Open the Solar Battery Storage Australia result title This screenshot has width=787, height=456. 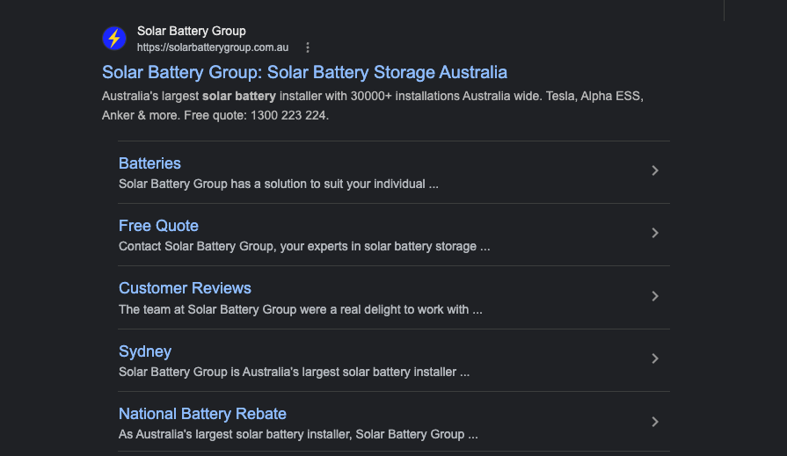(304, 72)
